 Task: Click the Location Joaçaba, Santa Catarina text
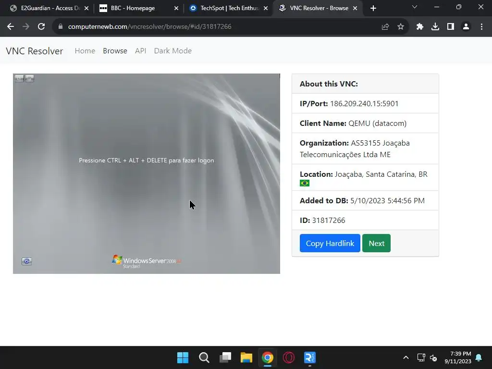click(363, 174)
